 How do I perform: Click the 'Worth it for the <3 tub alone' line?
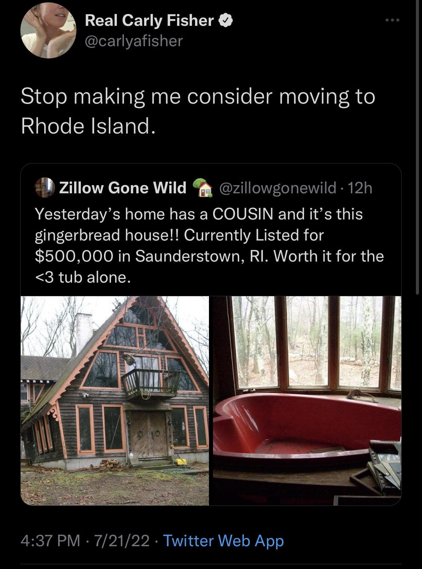point(209,267)
